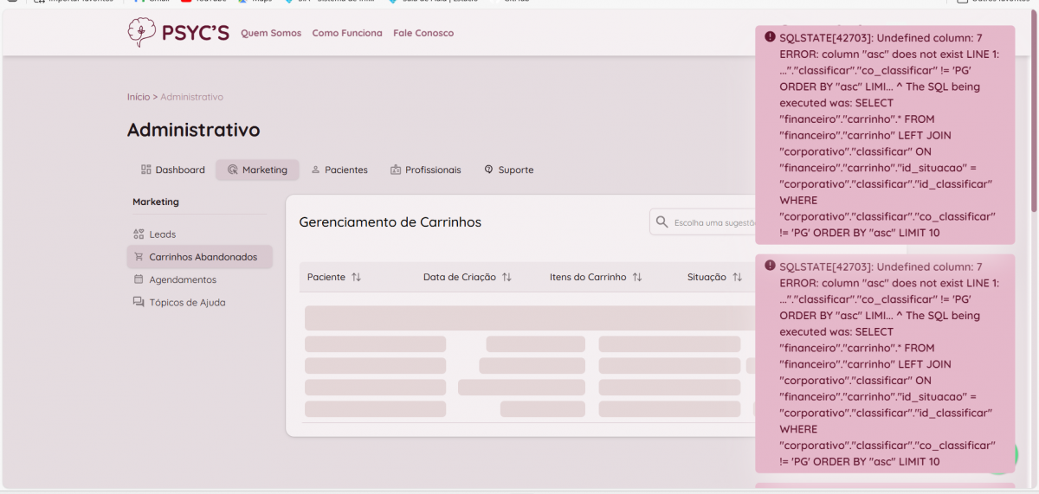This screenshot has height=494, width=1039.
Task: Click sort arrows next to Itens do Carrinho
Action: point(637,278)
